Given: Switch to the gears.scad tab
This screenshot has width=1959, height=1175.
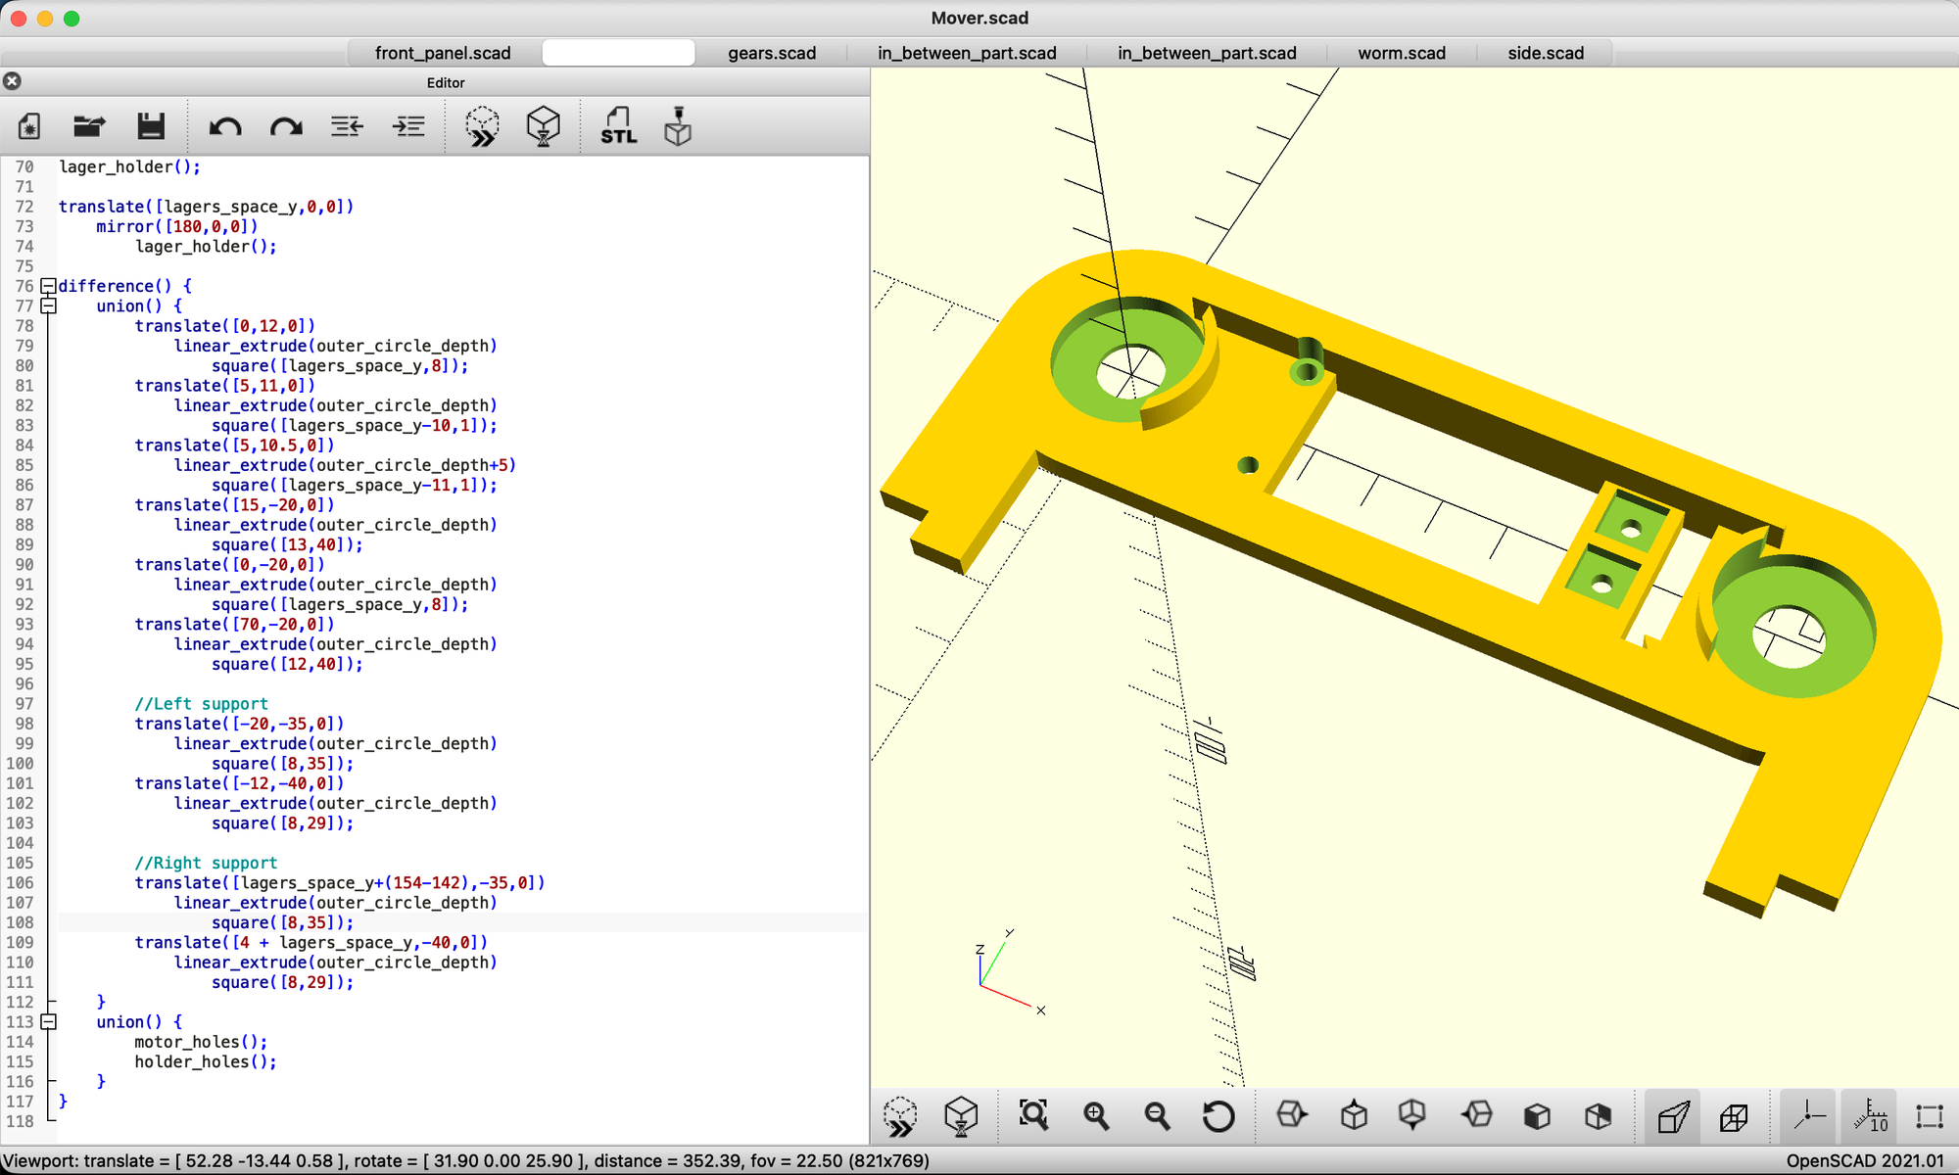Looking at the screenshot, I should 772,53.
